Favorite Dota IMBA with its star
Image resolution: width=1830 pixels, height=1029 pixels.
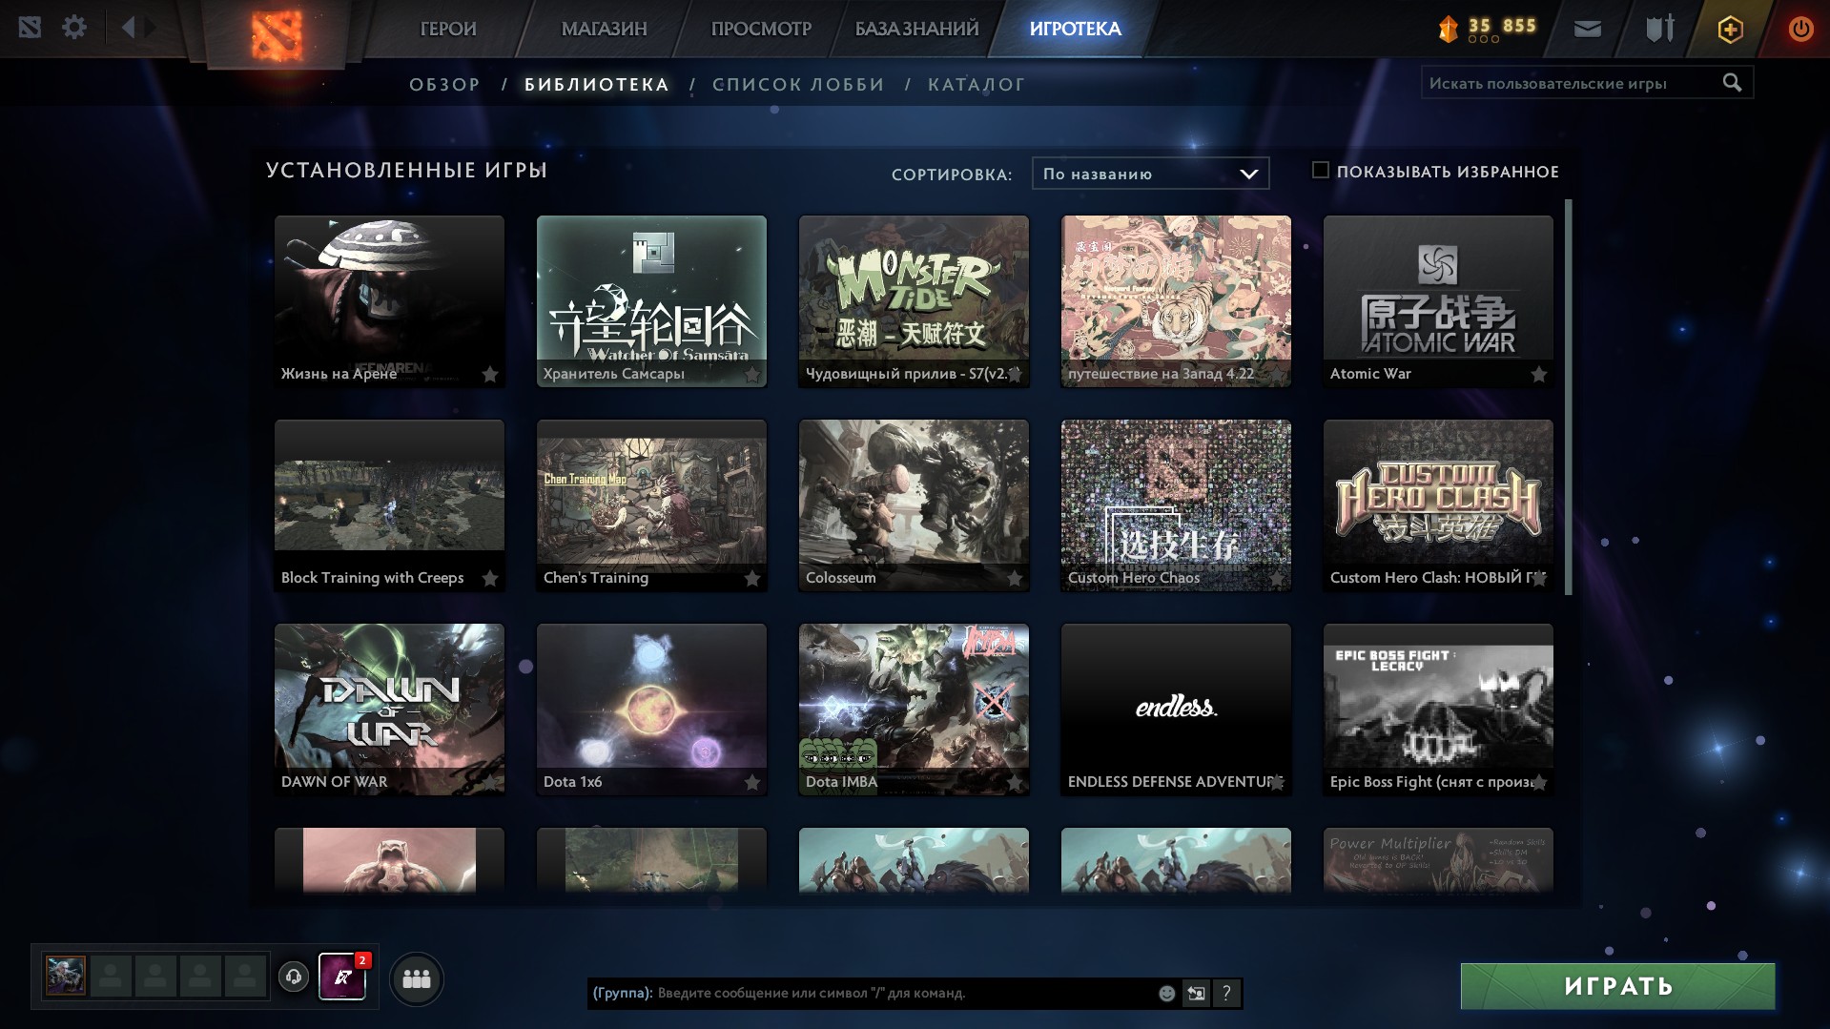[1014, 783]
